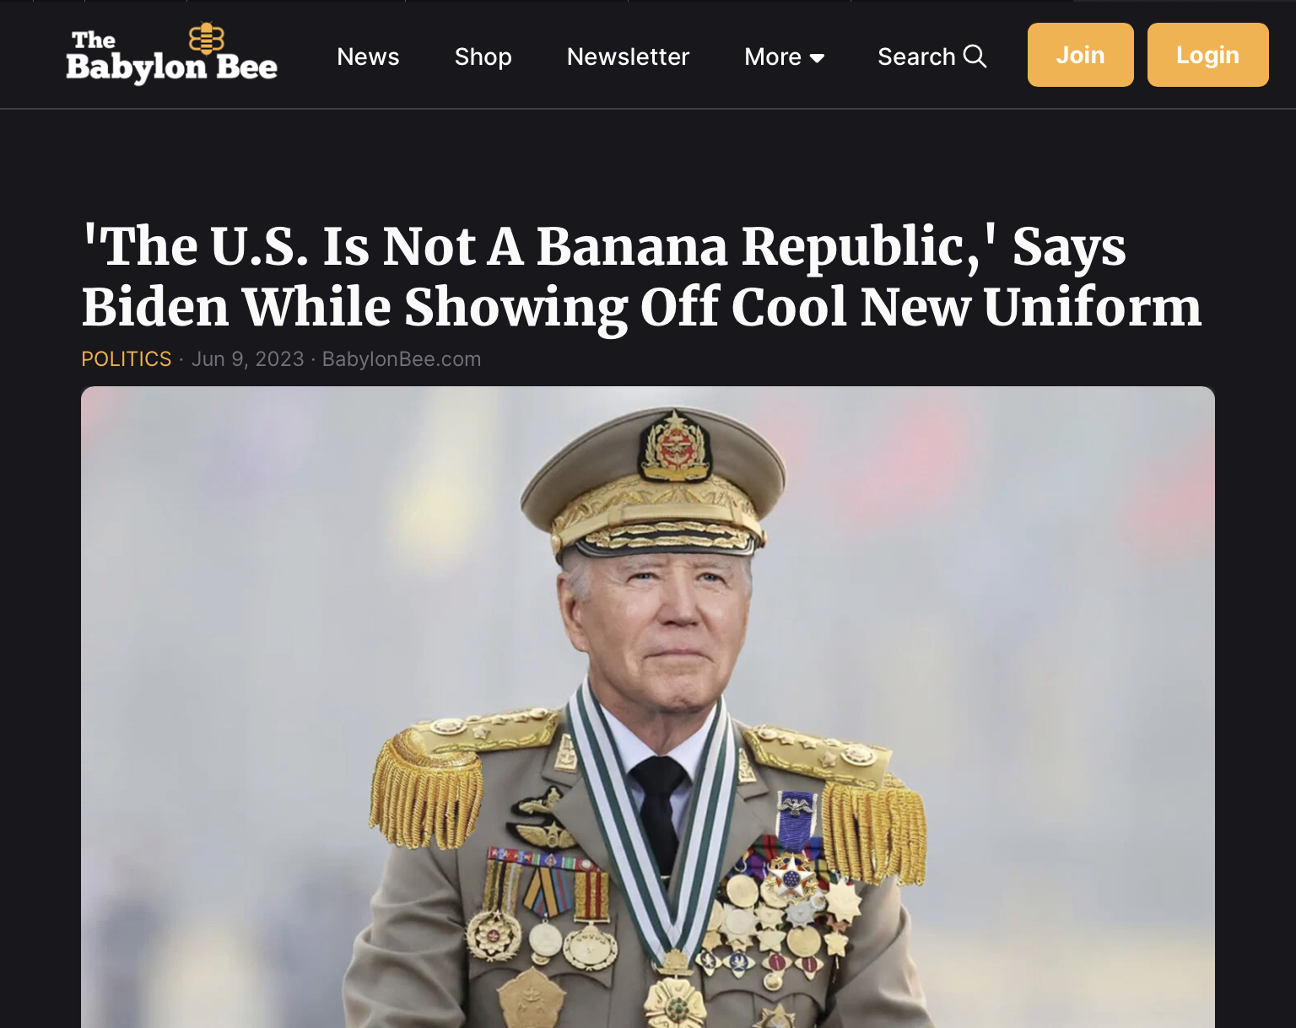Open the More navigation menu label
1296x1028 pixels.
tap(773, 57)
